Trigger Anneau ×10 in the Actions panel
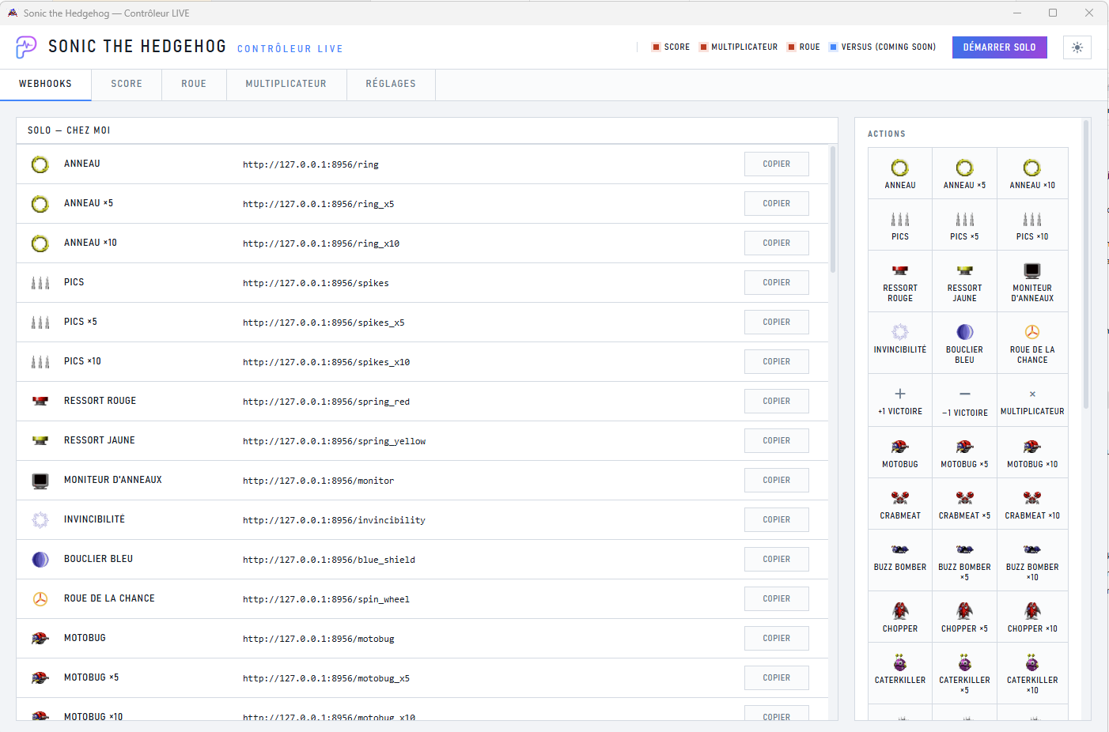The height and width of the screenshot is (732, 1109). point(1032,173)
